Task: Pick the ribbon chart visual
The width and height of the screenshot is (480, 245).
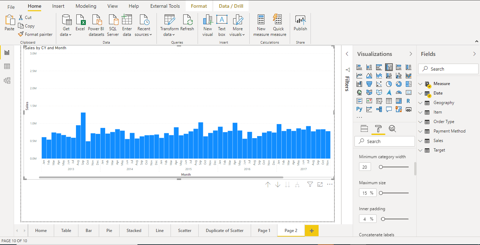Action: pyautogui.click(x=409, y=76)
